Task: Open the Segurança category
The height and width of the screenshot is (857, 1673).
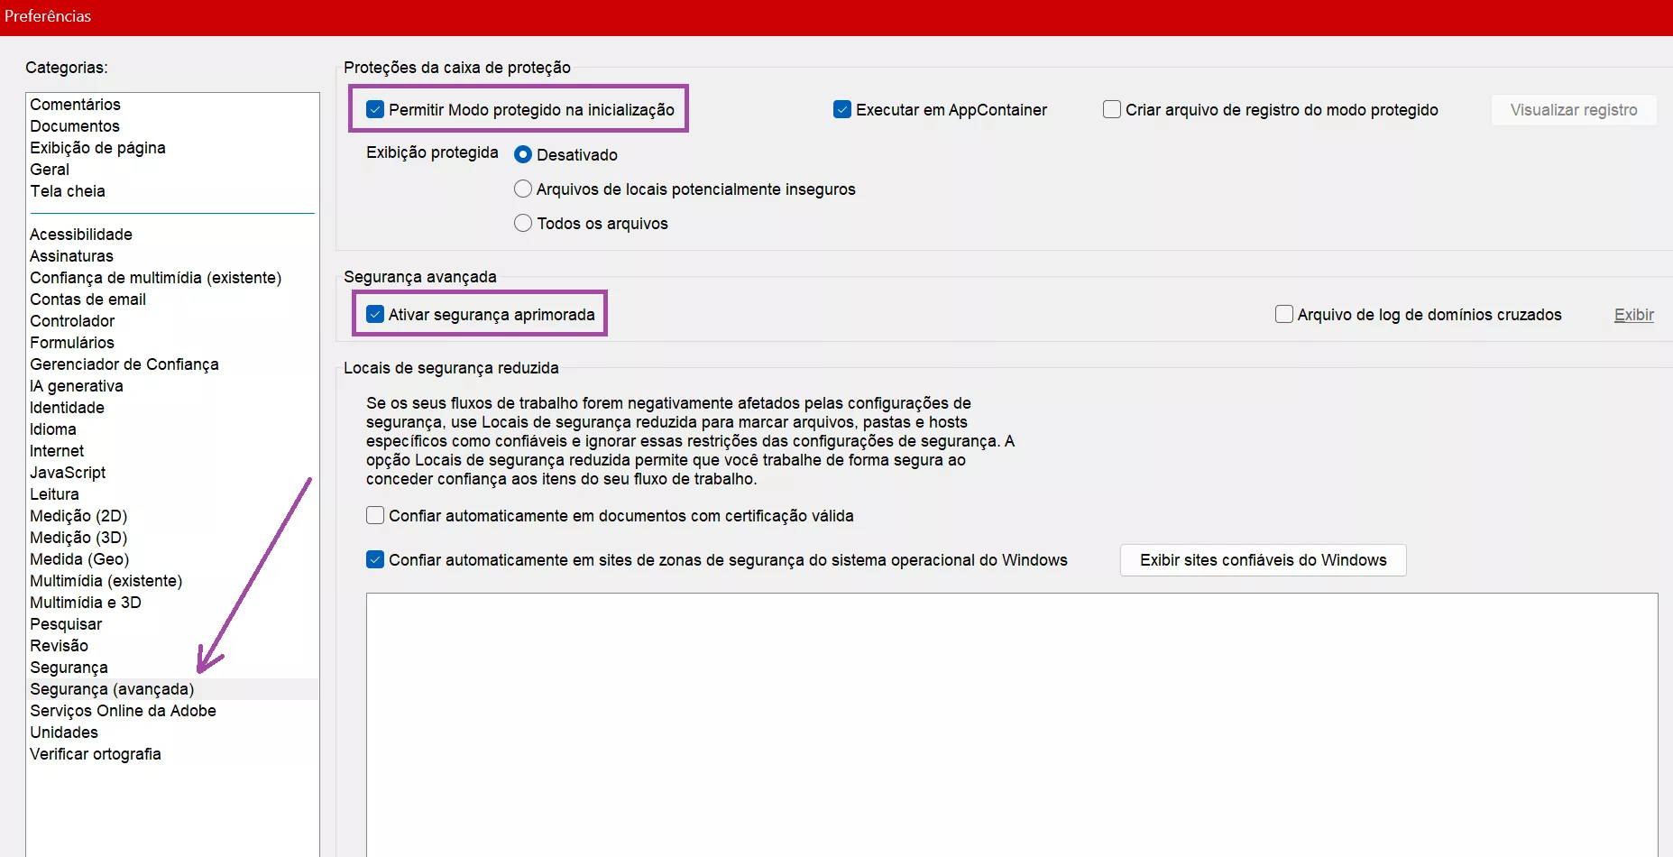Action: 69,667
